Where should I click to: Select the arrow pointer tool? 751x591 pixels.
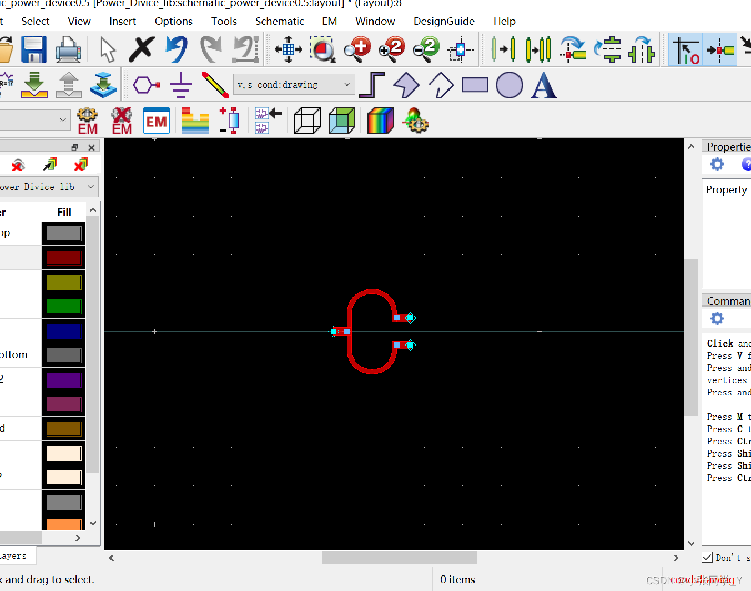pos(108,49)
